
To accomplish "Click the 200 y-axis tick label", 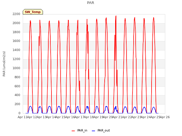I will [17, 104].
